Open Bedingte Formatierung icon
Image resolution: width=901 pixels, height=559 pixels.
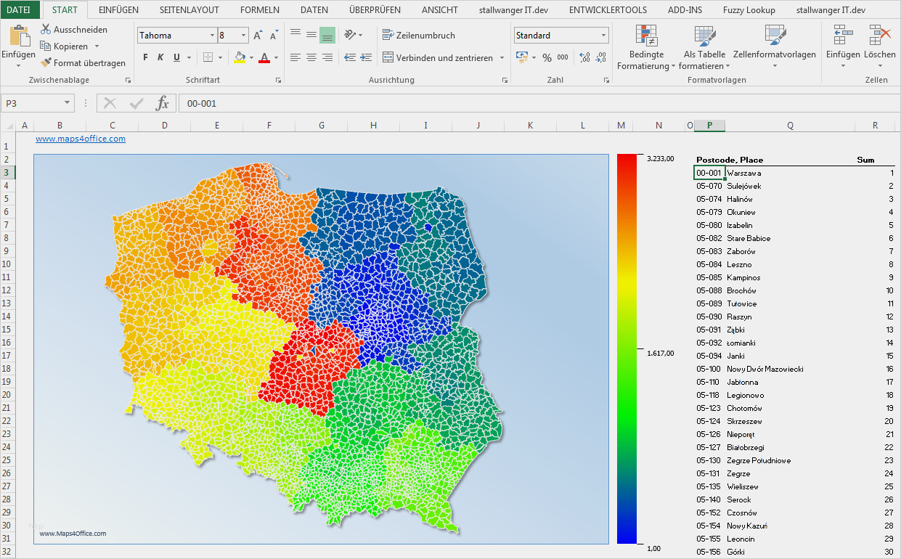pyautogui.click(x=645, y=36)
